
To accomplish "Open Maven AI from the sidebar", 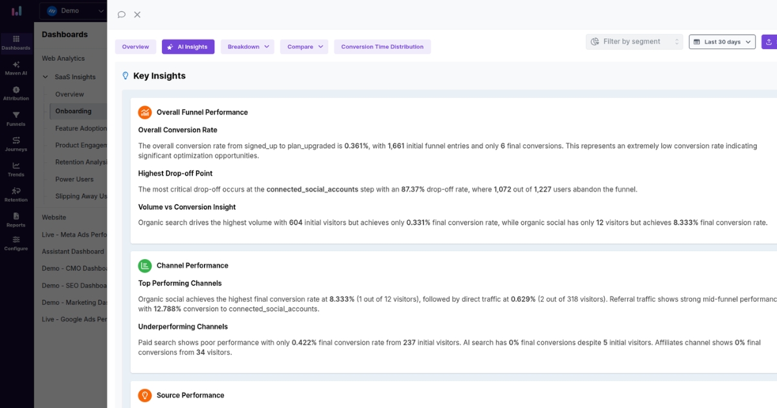I will pyautogui.click(x=16, y=68).
